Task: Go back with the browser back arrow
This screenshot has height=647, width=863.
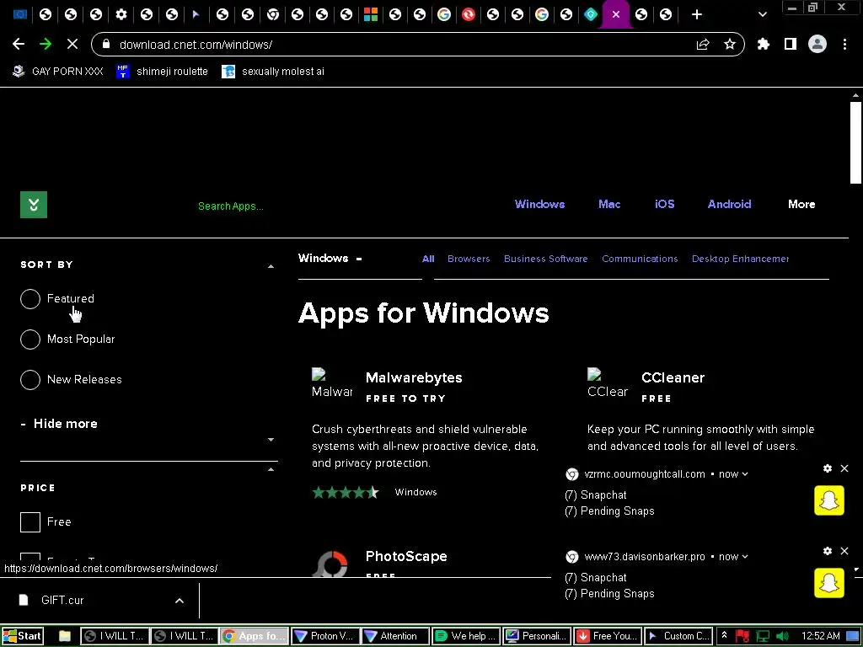Action: click(x=19, y=44)
